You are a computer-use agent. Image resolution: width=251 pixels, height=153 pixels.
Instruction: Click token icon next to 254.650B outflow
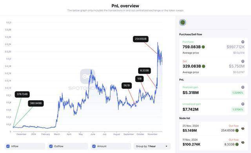237,130
